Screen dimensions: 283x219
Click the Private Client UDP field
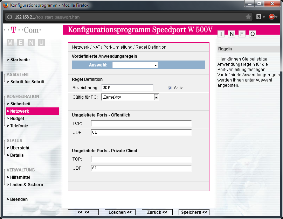[141, 168]
